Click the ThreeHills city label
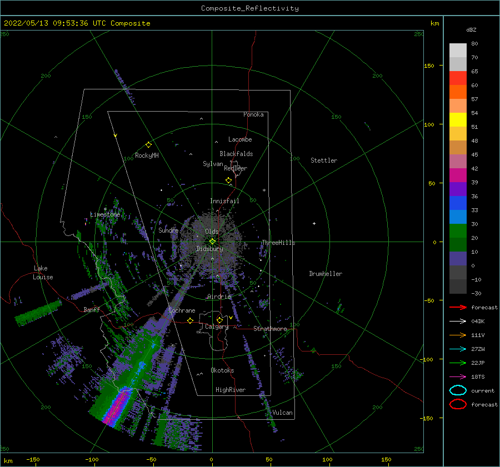500x467 pixels. 279,243
